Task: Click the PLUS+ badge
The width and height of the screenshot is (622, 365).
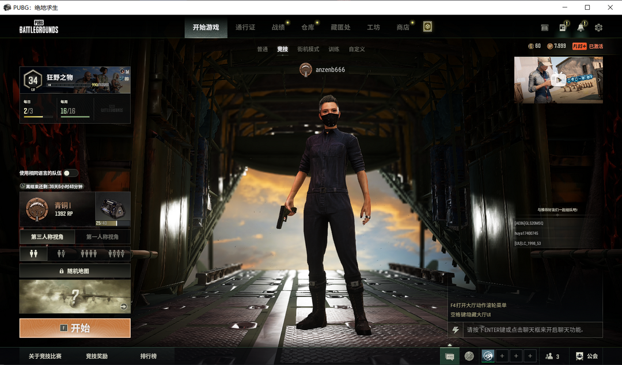Action: point(579,47)
